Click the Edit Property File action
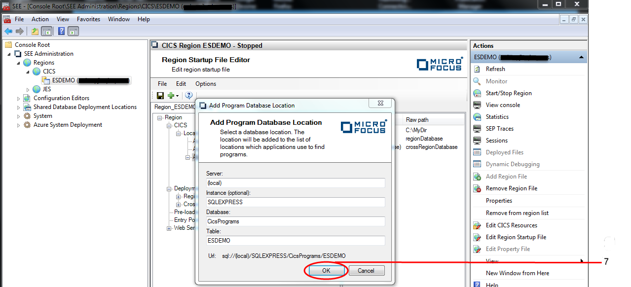This screenshot has width=631, height=287. coord(508,249)
